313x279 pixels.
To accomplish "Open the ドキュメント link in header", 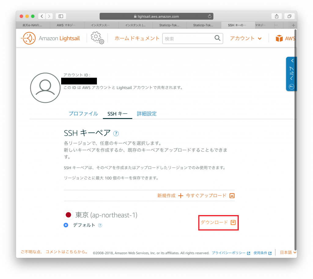I will [x=145, y=38].
